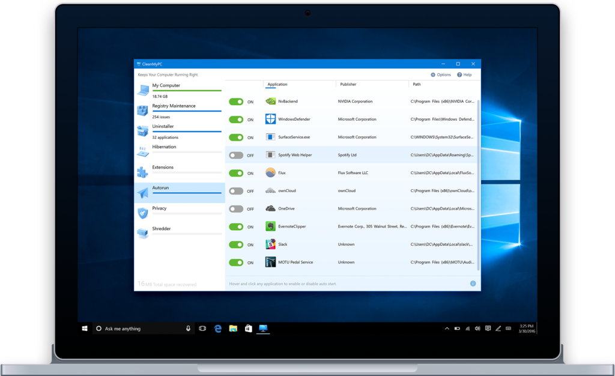Open the Options settings

tap(441, 74)
